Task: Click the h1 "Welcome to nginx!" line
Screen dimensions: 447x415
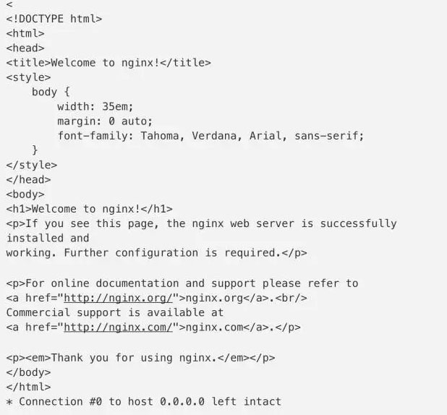Action: pos(89,209)
